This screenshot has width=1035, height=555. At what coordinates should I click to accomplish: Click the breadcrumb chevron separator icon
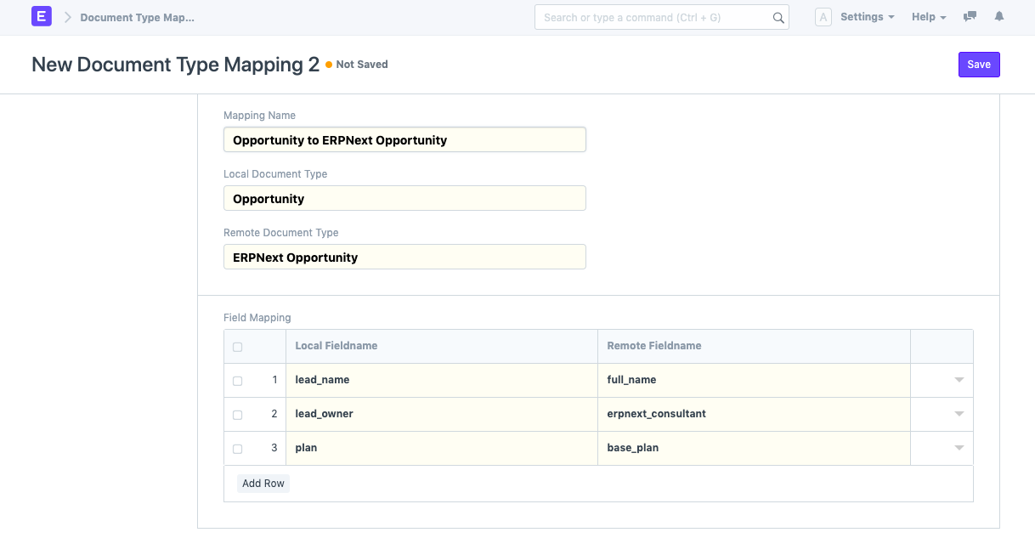point(67,17)
